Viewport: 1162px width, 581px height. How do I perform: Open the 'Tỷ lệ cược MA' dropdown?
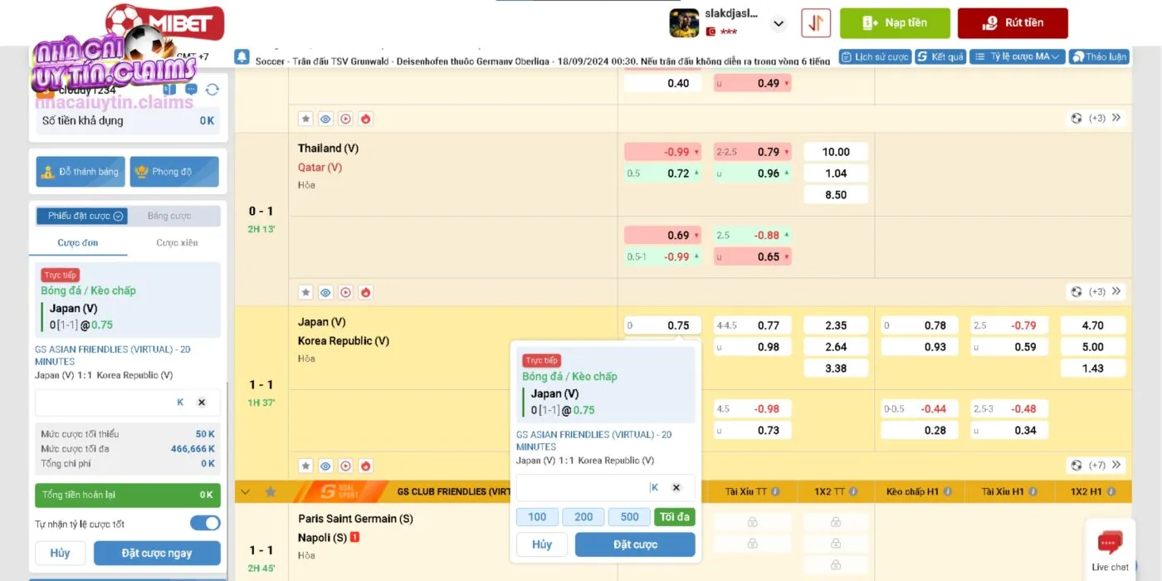(1025, 57)
